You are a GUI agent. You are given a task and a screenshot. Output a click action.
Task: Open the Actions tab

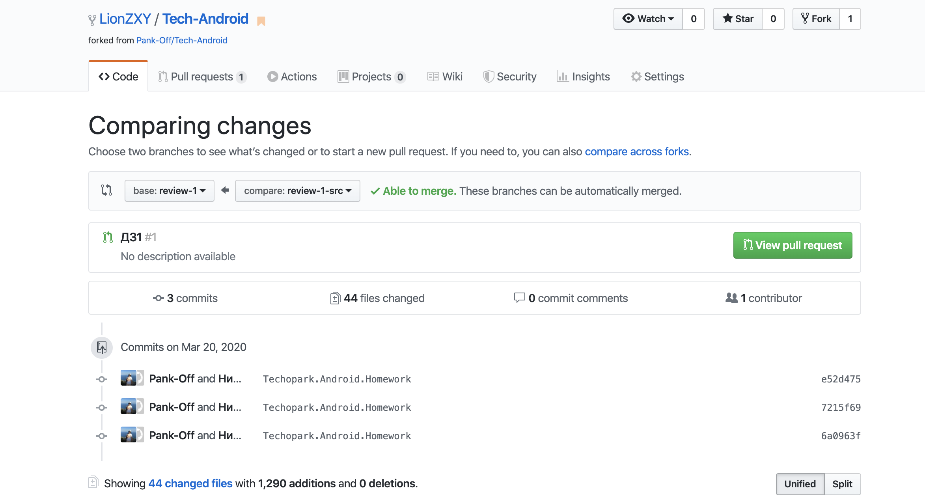click(292, 76)
